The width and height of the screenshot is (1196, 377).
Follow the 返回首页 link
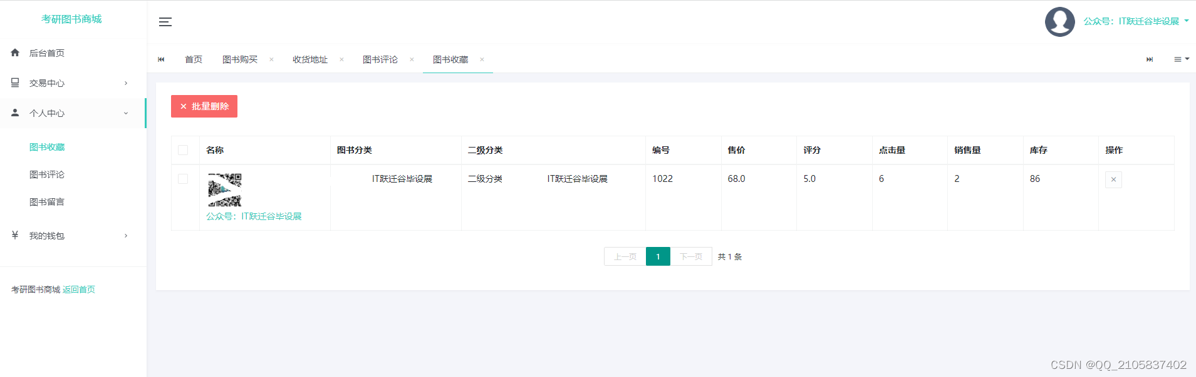(x=79, y=289)
